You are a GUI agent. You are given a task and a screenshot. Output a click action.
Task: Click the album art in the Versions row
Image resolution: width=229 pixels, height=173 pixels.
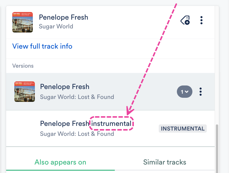(25, 92)
